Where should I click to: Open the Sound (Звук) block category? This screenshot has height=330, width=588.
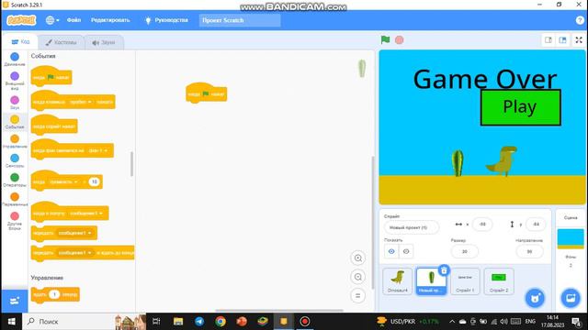click(15, 103)
